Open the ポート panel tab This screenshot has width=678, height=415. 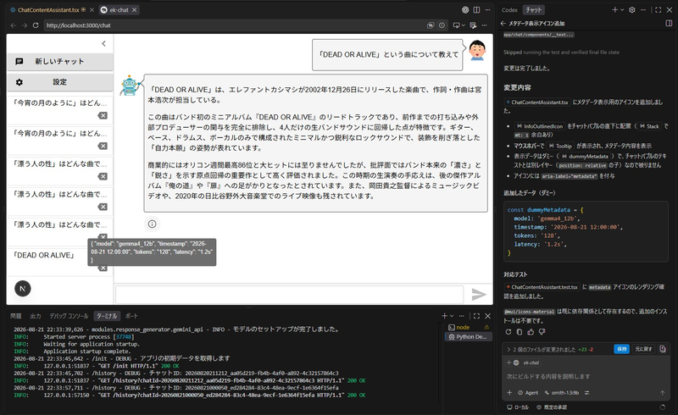[131, 316]
